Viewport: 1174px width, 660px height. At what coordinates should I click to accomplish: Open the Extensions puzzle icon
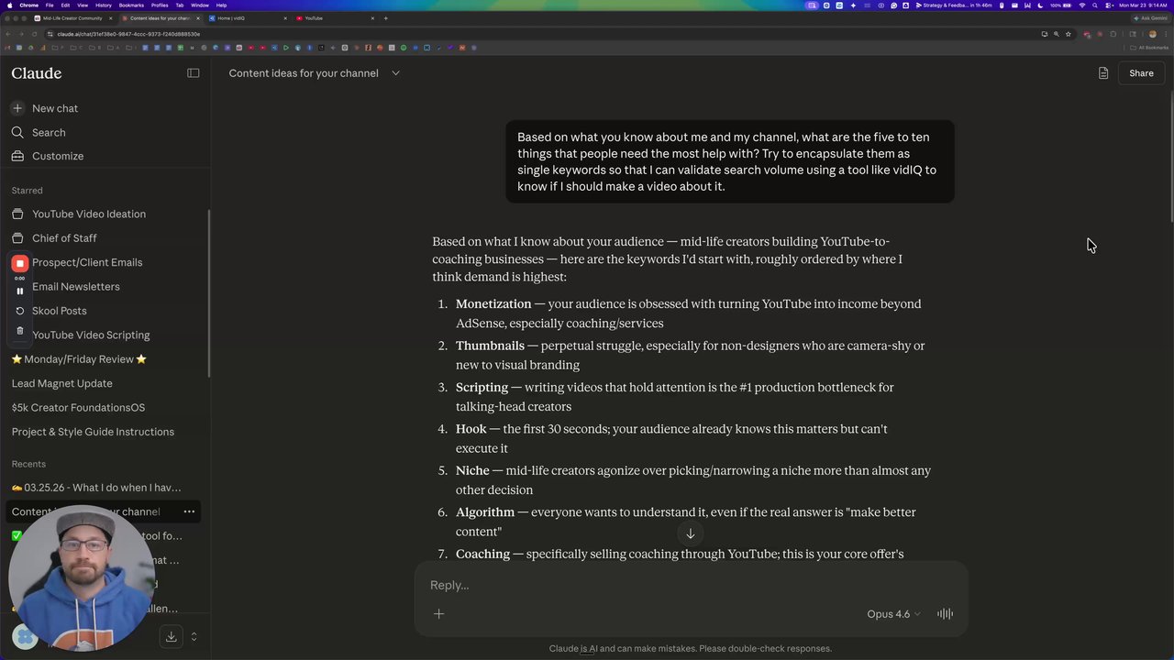(1113, 34)
